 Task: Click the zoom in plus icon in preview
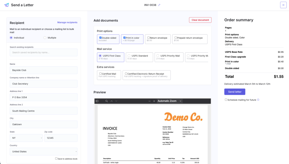(x=154, y=101)
